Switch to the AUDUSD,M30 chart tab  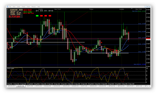pyautogui.click(x=11, y=86)
